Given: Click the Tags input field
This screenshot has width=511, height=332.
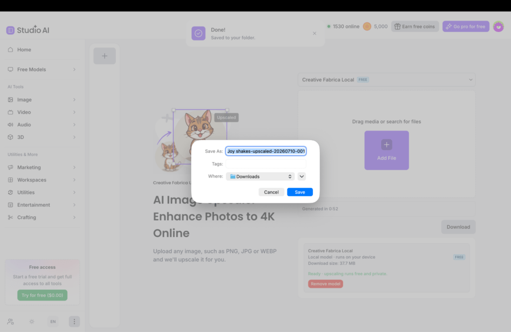Looking at the screenshot, I should coord(266,164).
